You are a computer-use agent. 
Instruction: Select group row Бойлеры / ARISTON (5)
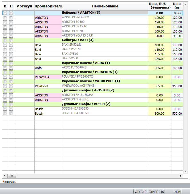92,13
